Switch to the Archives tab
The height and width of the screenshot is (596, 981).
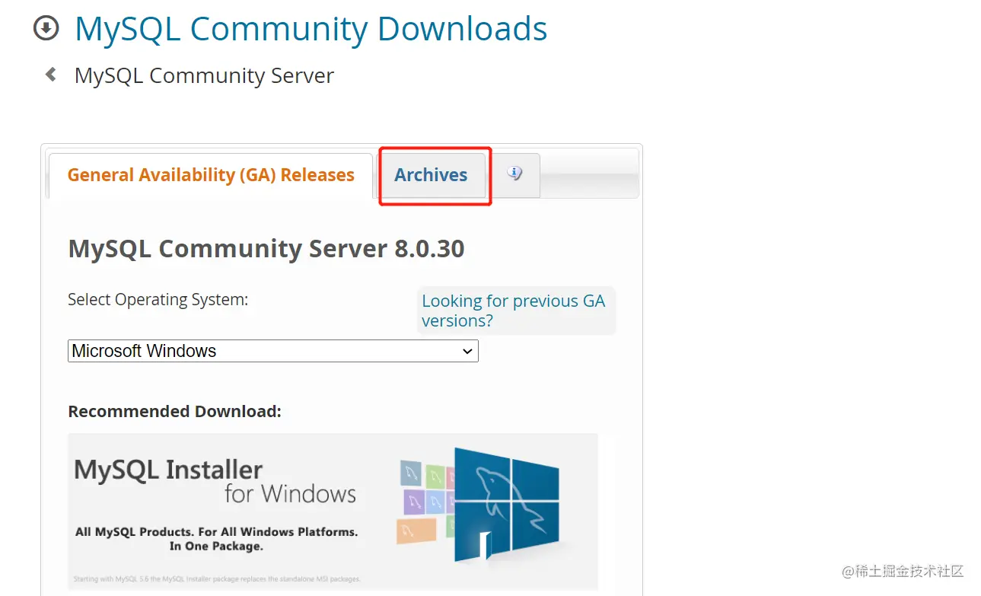(x=431, y=175)
